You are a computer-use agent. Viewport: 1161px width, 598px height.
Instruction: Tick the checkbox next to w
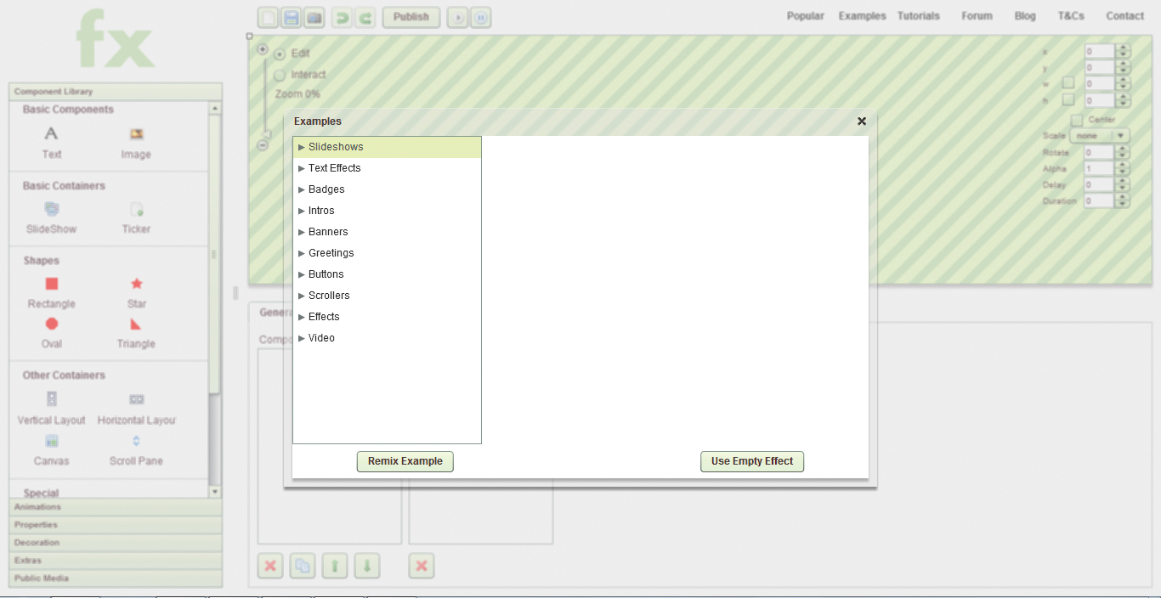[x=1068, y=83]
